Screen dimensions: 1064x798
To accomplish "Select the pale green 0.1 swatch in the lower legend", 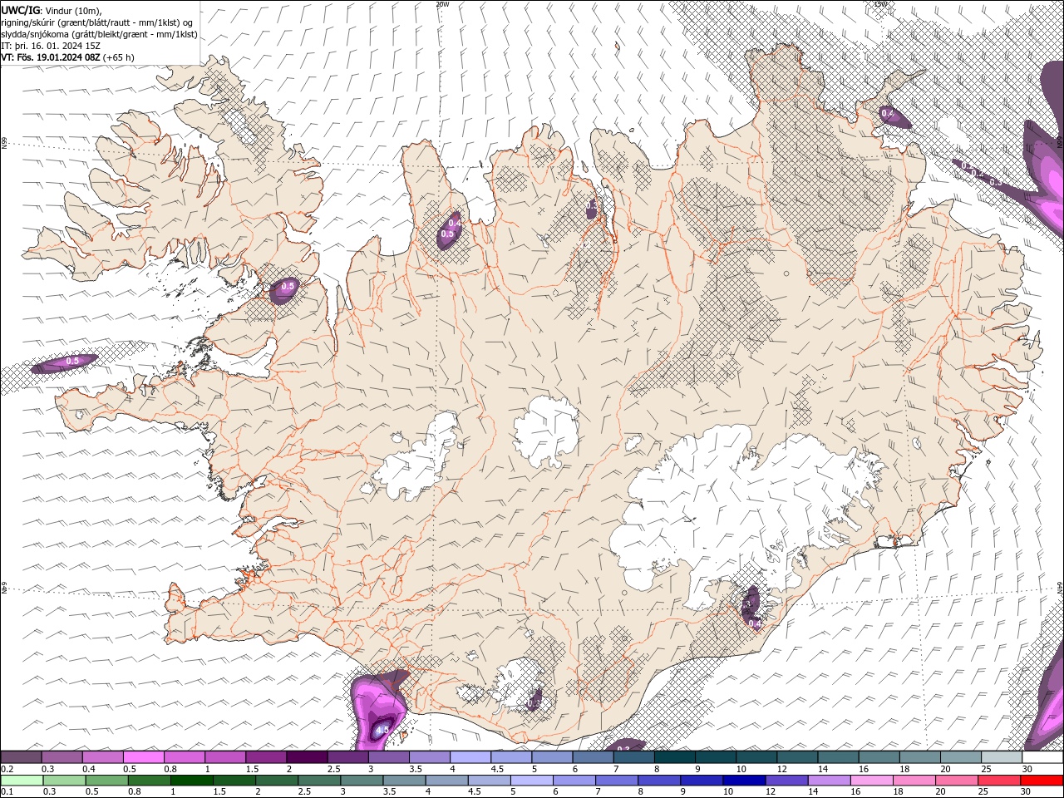I will pos(21,780).
